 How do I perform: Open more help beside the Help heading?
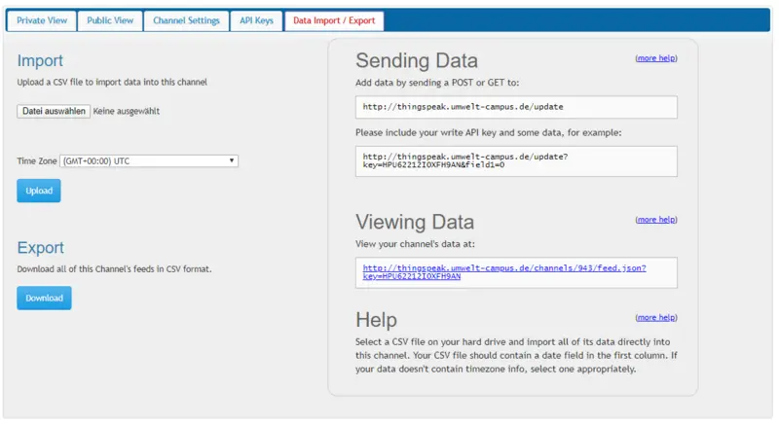coord(655,318)
